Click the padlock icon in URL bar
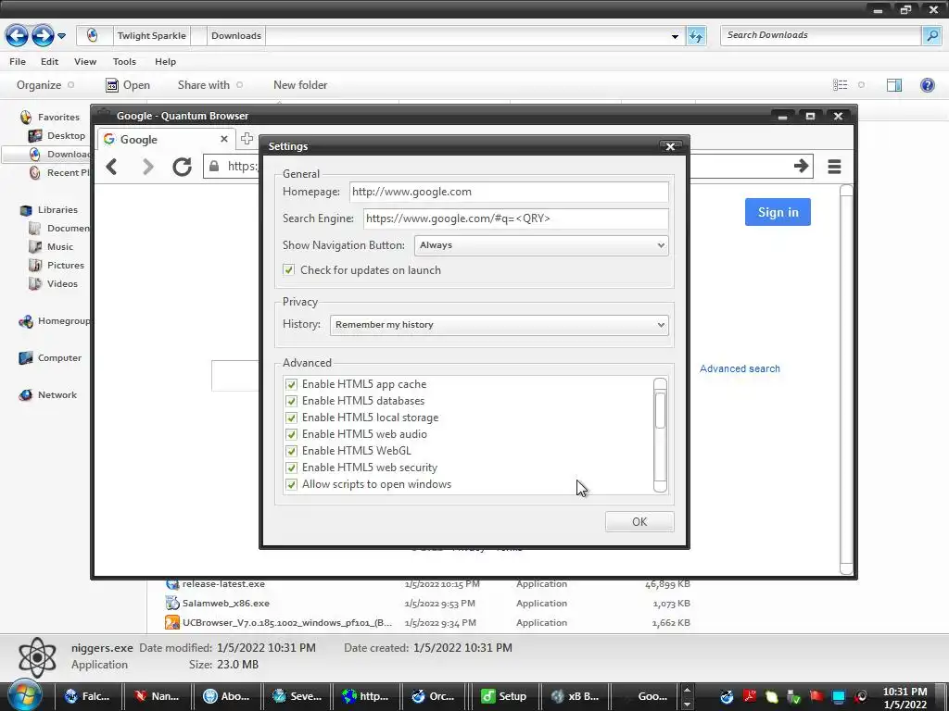 [214, 166]
